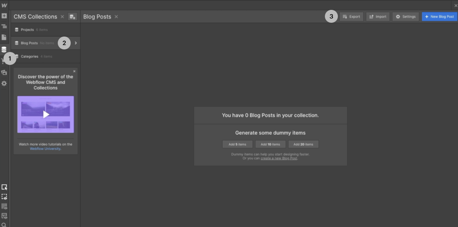Toggle the X-ray mode icon

pos(4,216)
